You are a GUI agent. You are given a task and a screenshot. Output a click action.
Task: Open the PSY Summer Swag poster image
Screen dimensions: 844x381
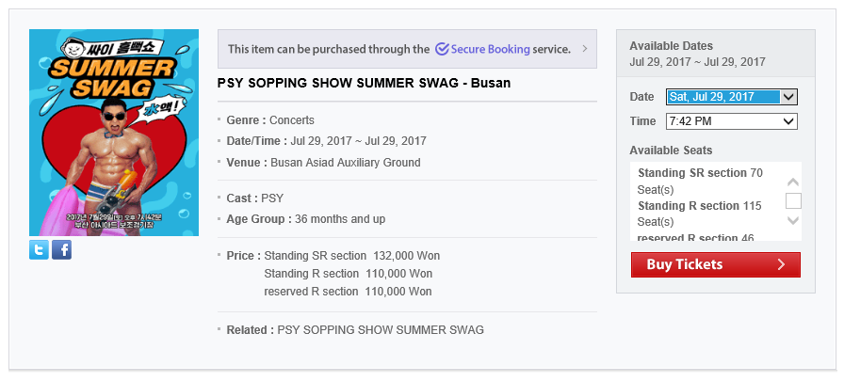(x=114, y=133)
